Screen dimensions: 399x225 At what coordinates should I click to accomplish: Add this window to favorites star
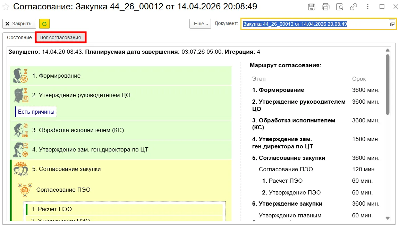(6, 7)
